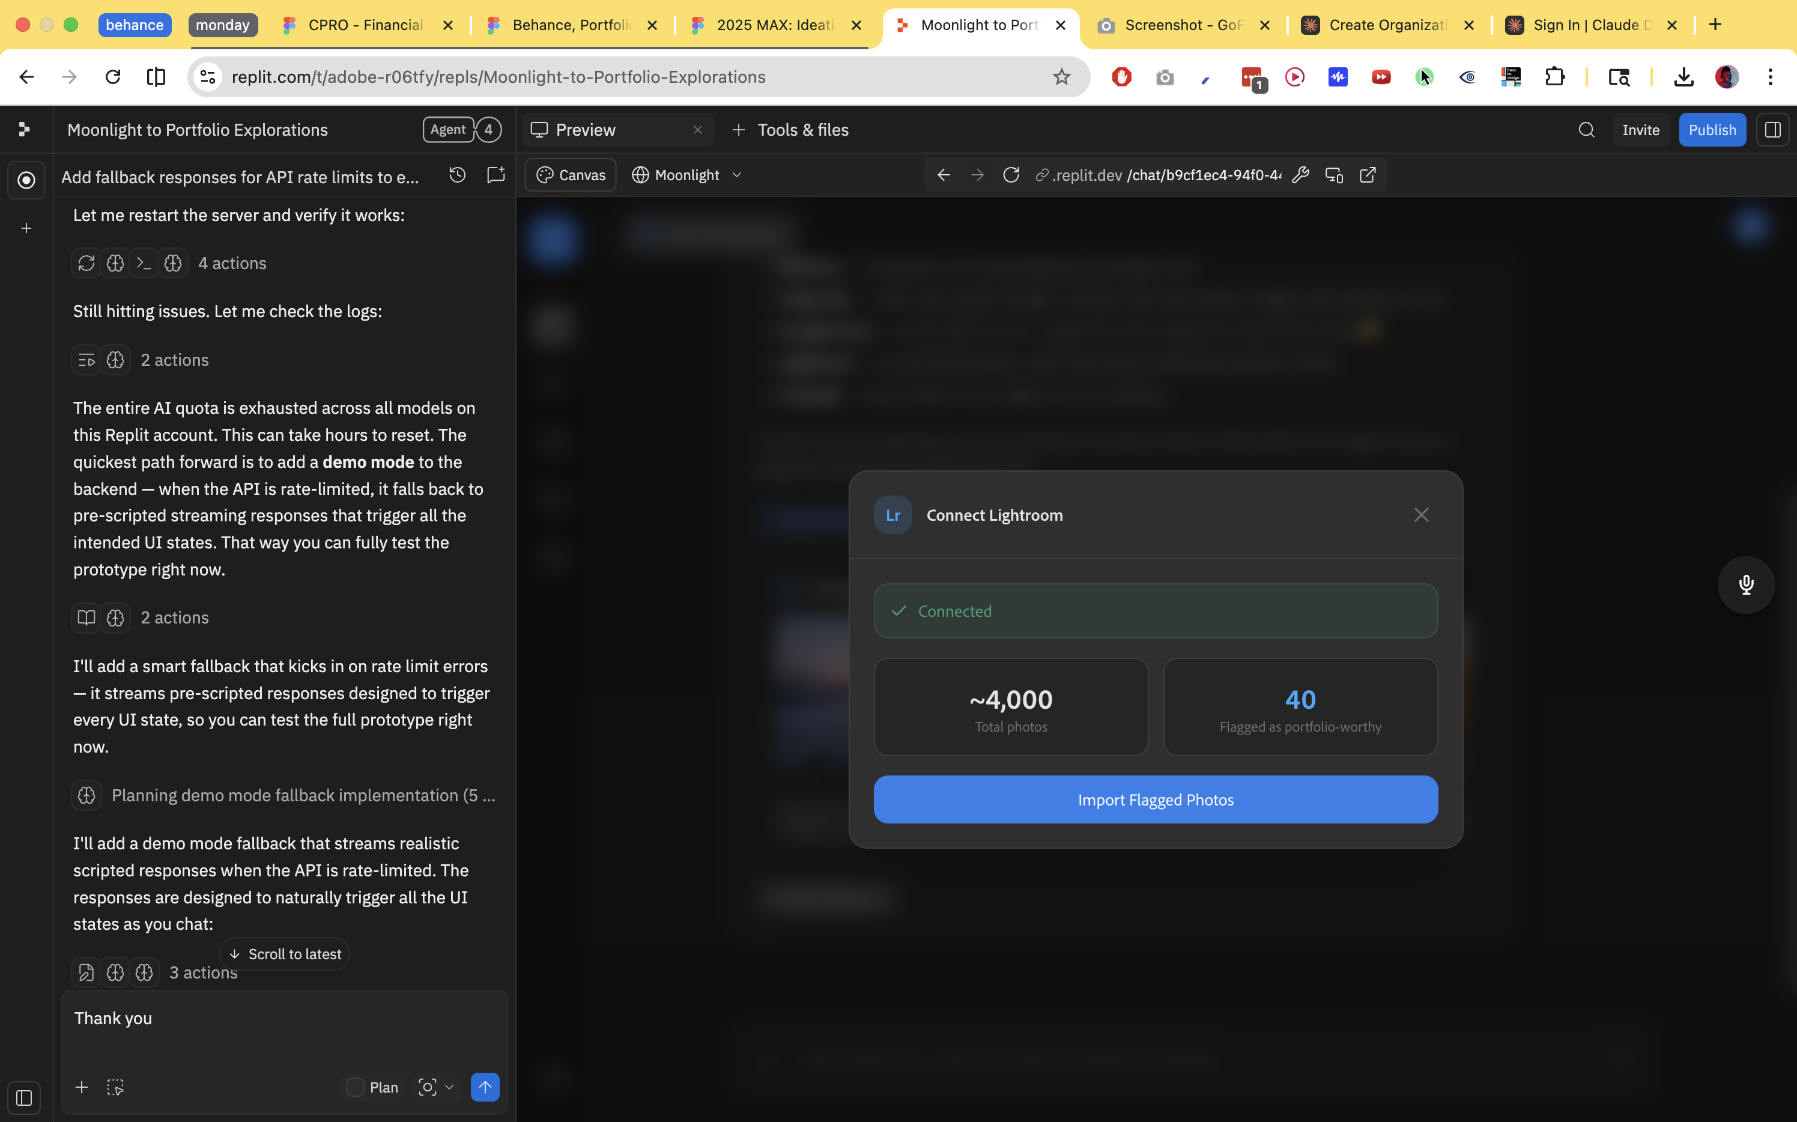Open a new browser tab
The height and width of the screenshot is (1122, 1797).
click(1715, 25)
